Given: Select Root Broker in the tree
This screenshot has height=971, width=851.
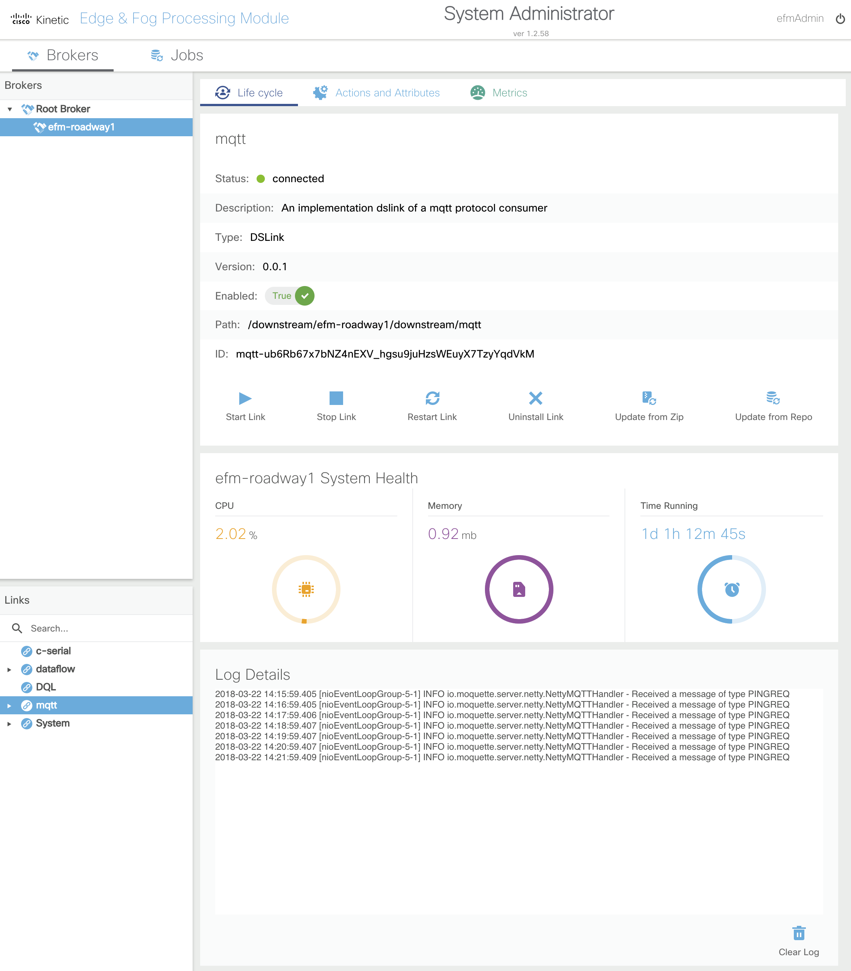Looking at the screenshot, I should tap(63, 109).
